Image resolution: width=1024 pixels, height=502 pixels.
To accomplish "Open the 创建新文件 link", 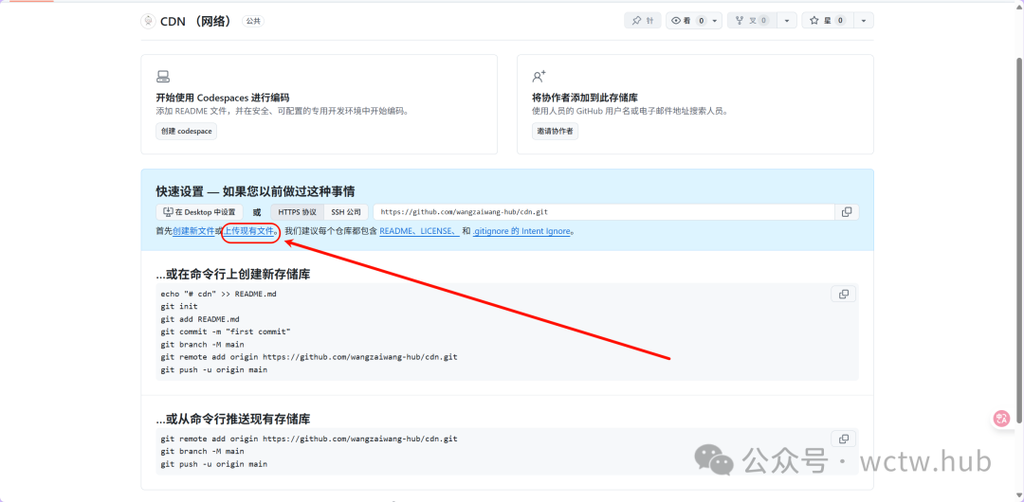I will tap(193, 231).
